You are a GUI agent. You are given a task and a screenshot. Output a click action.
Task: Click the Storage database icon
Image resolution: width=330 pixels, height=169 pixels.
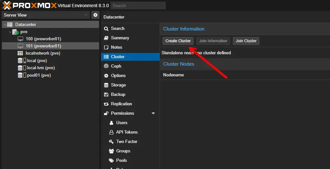(106, 85)
